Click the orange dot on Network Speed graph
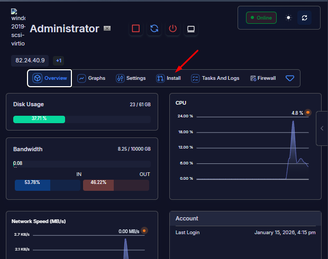 [x=144, y=231]
